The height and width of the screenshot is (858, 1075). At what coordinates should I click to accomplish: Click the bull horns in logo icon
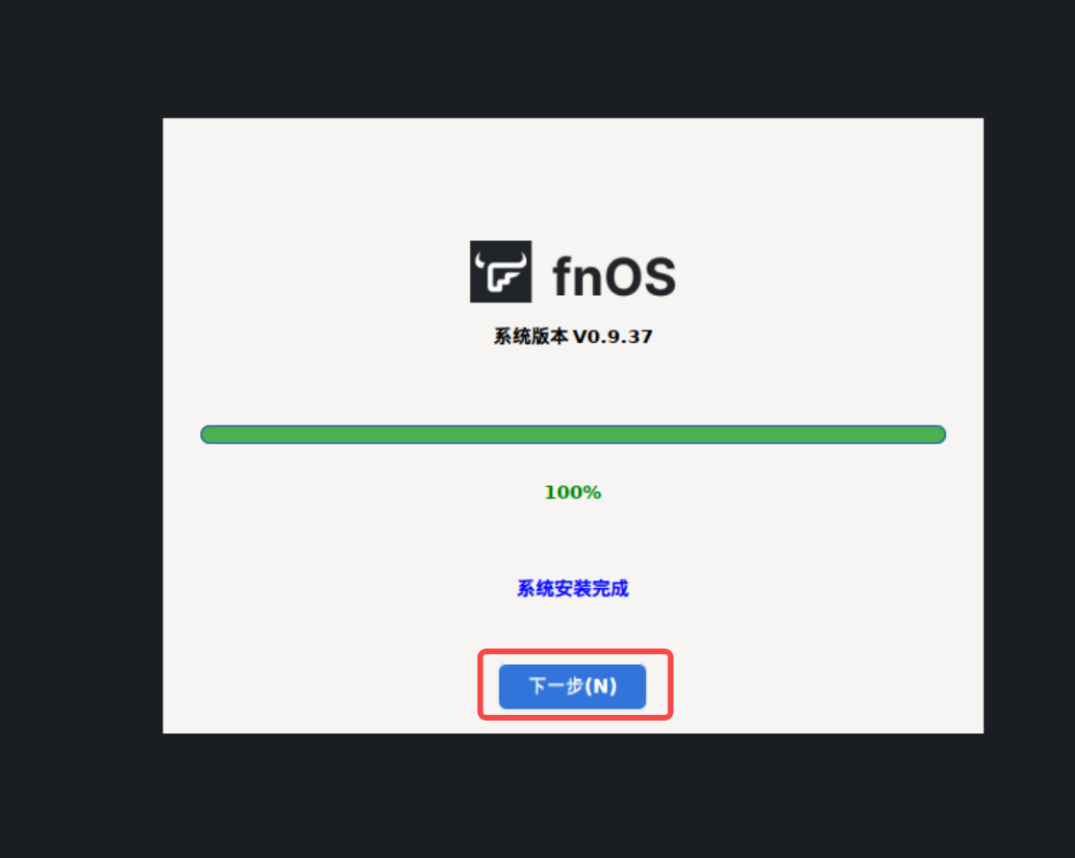point(501,258)
